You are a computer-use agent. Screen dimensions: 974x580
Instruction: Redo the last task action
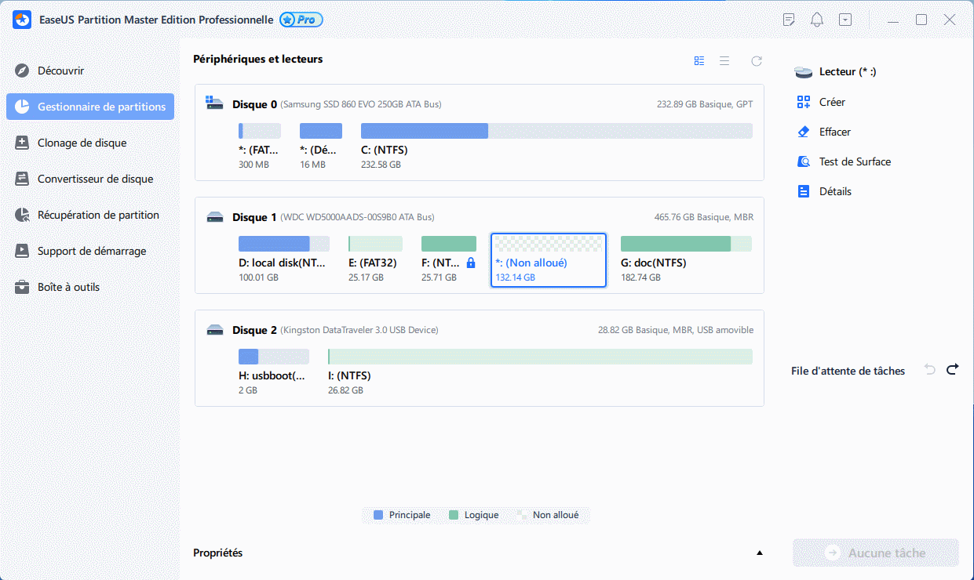[952, 371]
